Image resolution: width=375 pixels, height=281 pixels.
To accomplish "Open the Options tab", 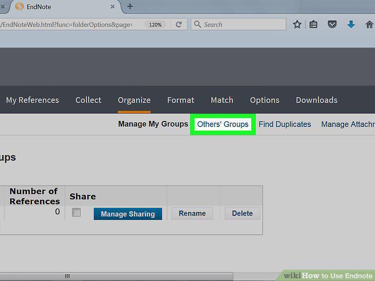I will click(x=265, y=100).
